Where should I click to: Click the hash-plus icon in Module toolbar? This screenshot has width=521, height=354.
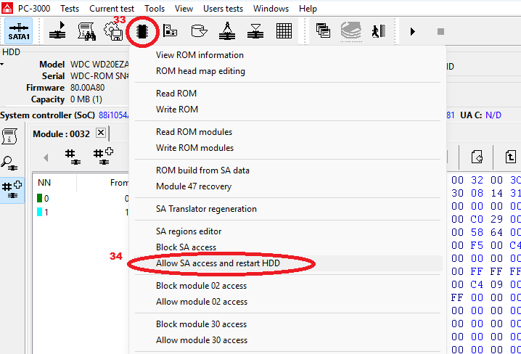(x=102, y=156)
